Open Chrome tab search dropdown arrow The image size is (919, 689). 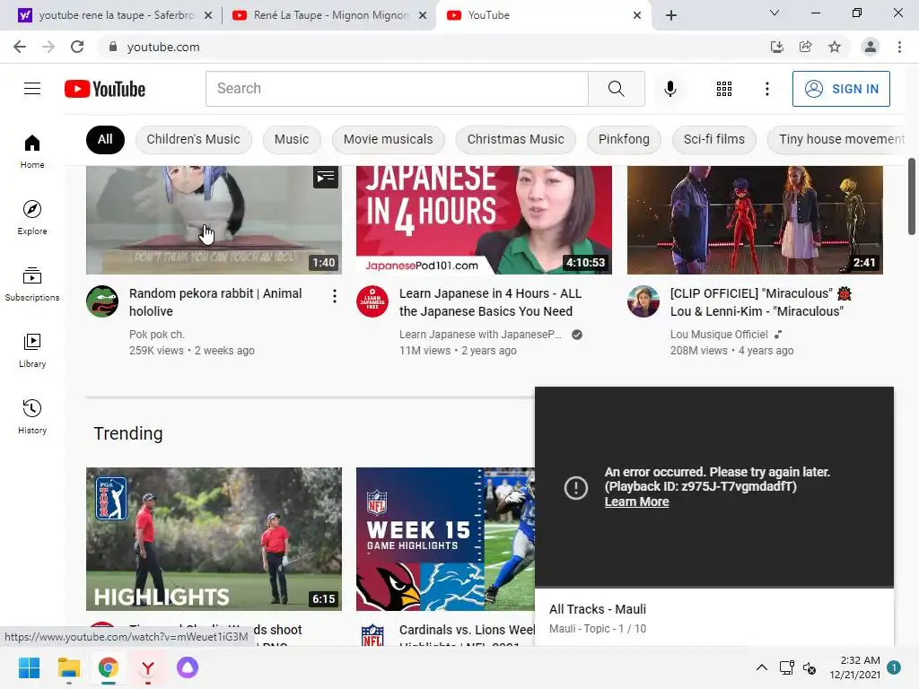pyautogui.click(x=775, y=13)
